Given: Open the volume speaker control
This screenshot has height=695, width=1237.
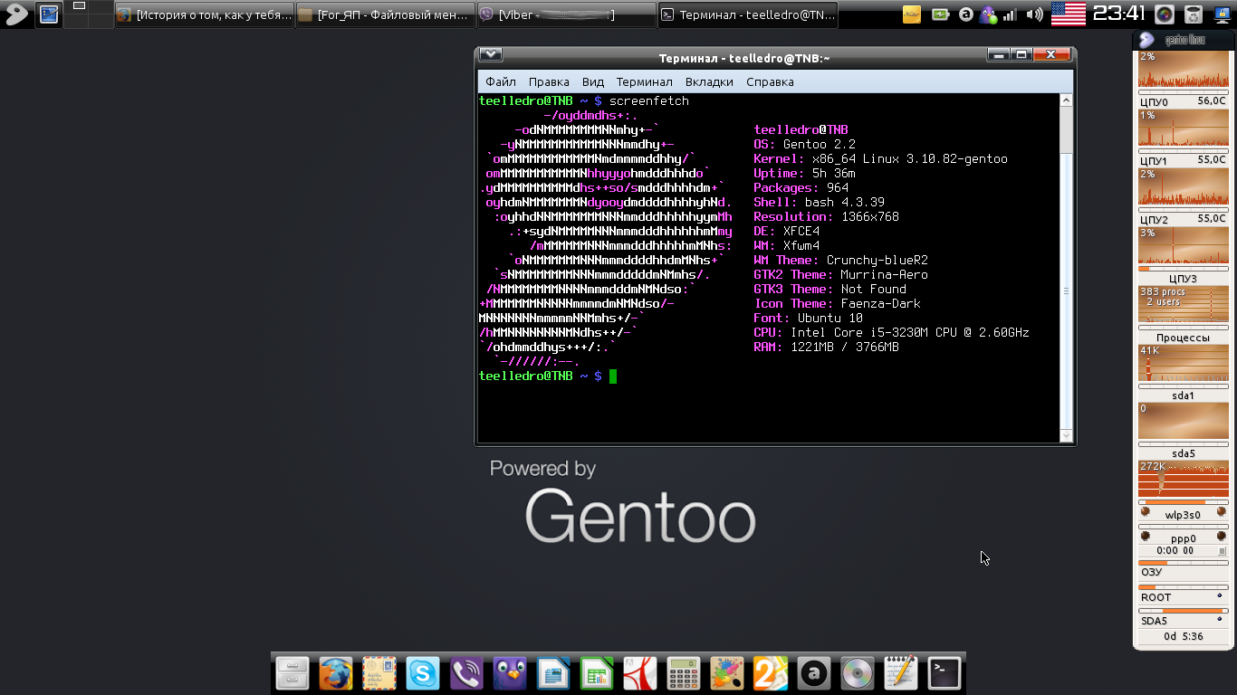Looking at the screenshot, I should tap(1034, 14).
